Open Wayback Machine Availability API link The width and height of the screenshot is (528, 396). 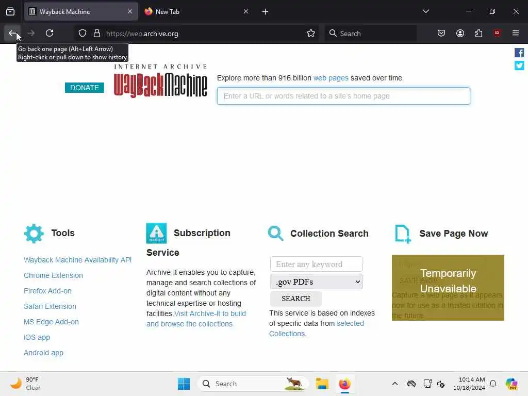77,260
